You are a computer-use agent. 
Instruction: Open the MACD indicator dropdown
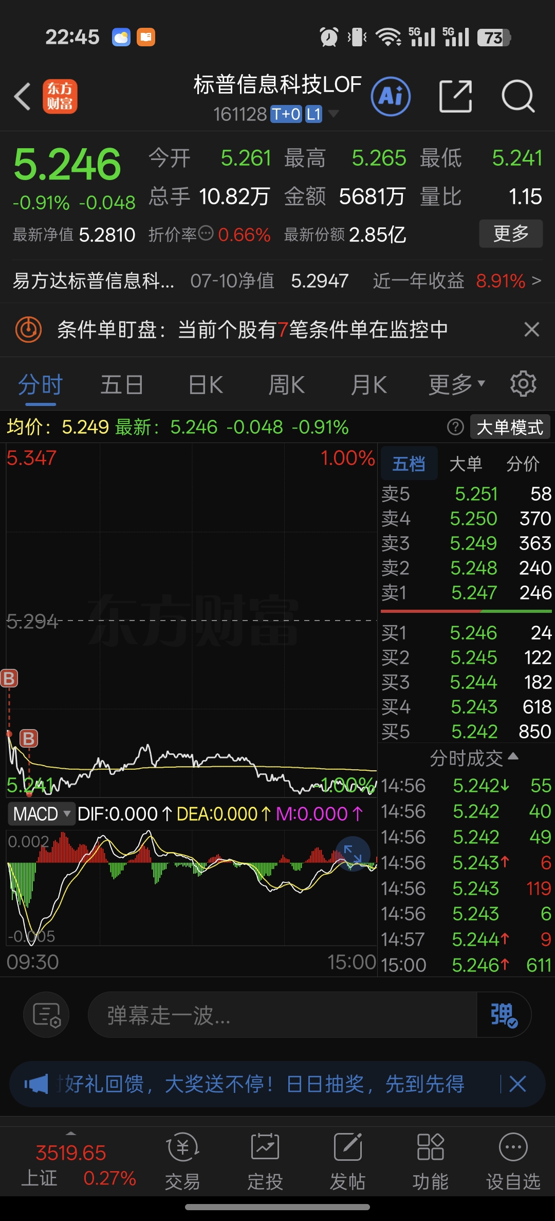pyautogui.click(x=42, y=814)
